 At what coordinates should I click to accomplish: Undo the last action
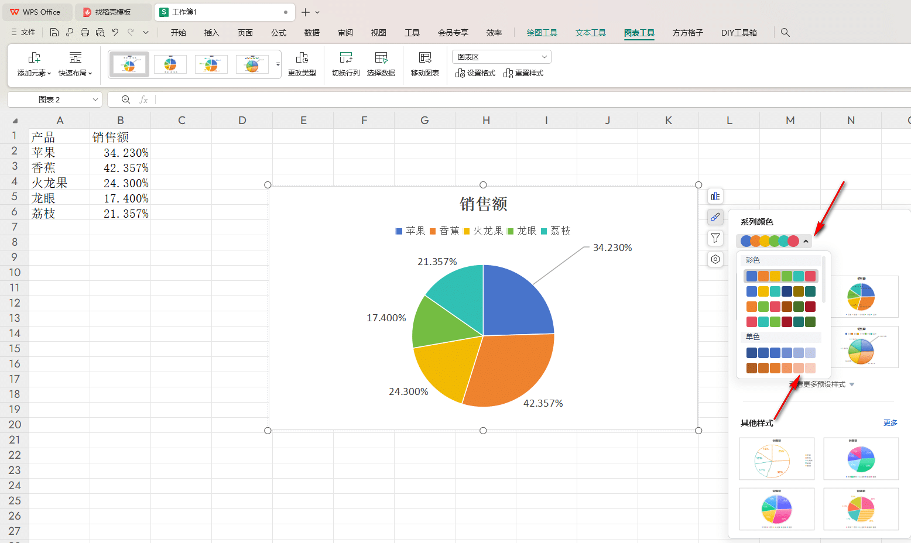pyautogui.click(x=115, y=32)
